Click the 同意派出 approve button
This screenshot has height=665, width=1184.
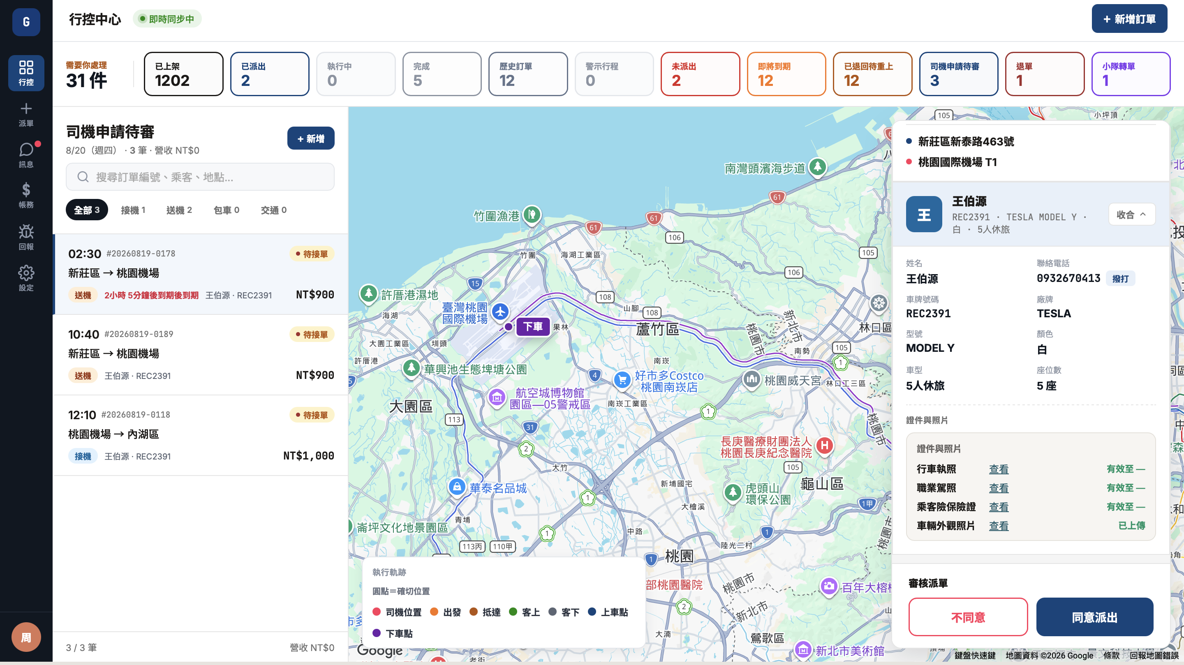[1094, 617]
